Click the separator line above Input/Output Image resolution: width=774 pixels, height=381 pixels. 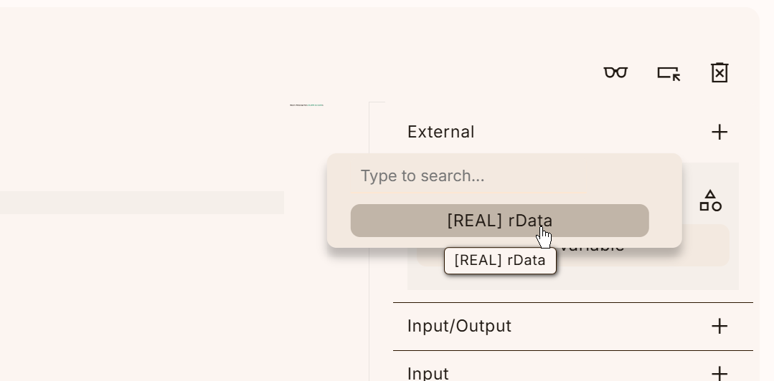point(572,302)
